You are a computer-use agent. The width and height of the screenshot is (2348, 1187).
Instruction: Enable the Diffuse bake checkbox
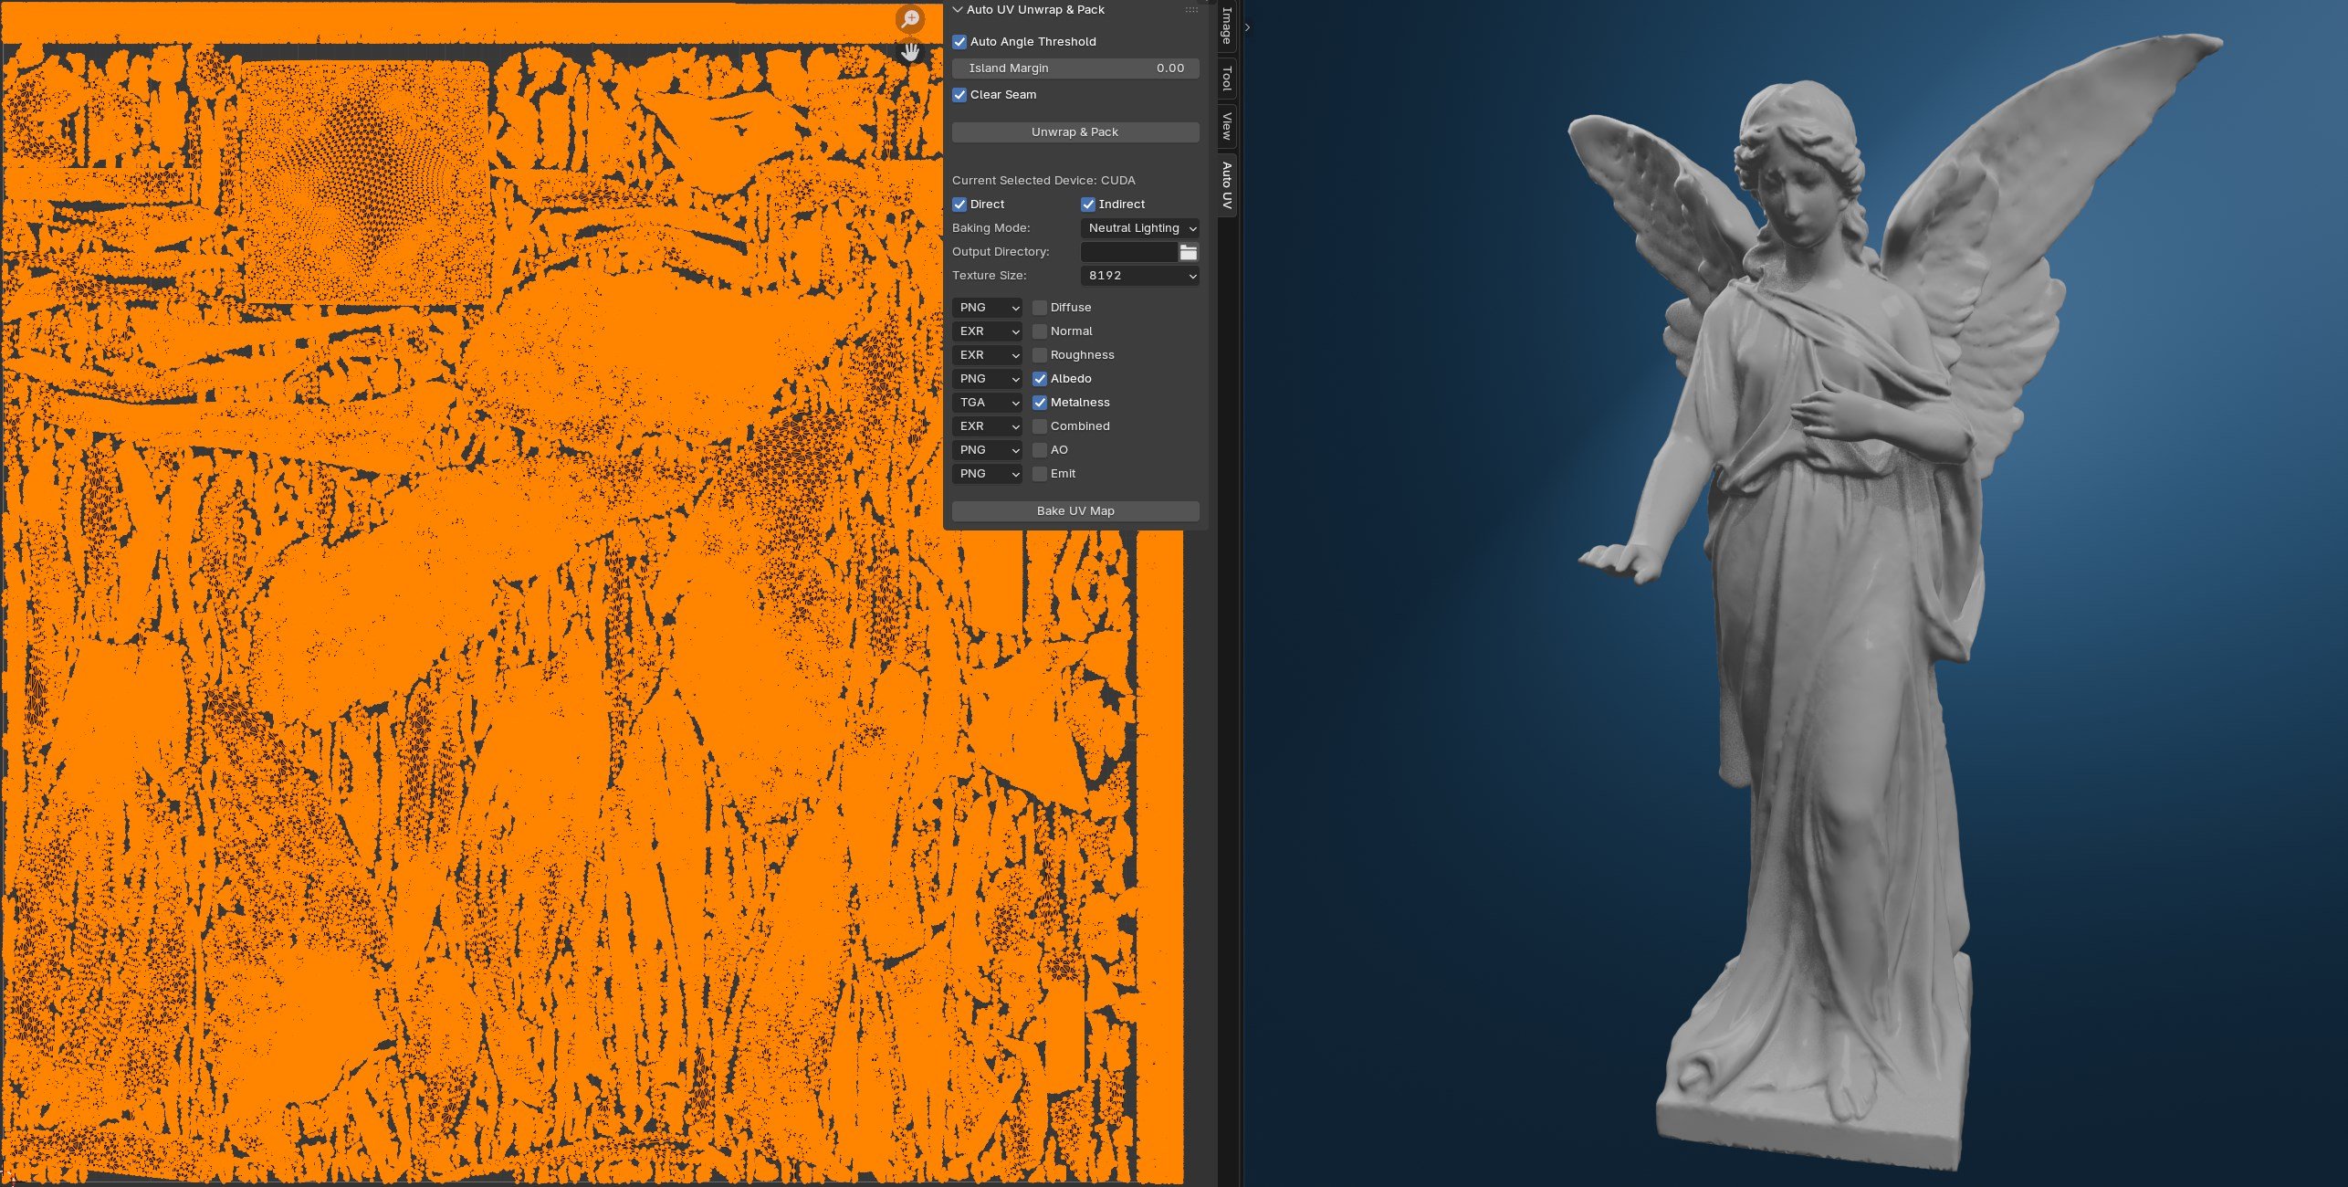(1040, 308)
